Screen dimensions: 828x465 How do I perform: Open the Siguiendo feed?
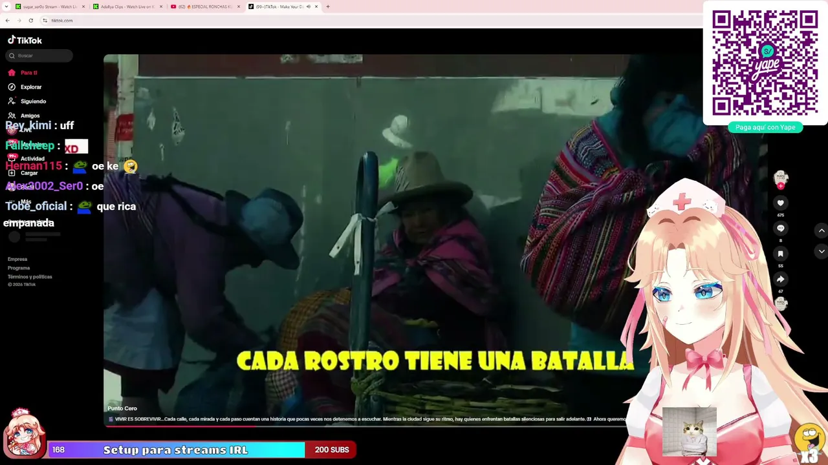(x=27, y=101)
